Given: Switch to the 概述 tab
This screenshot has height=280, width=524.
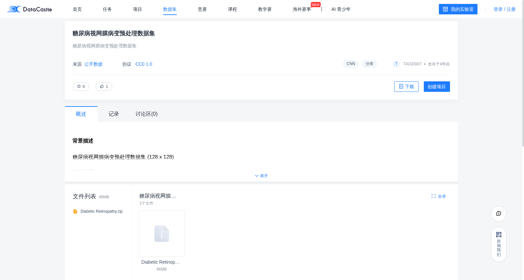Looking at the screenshot, I should [x=81, y=114].
